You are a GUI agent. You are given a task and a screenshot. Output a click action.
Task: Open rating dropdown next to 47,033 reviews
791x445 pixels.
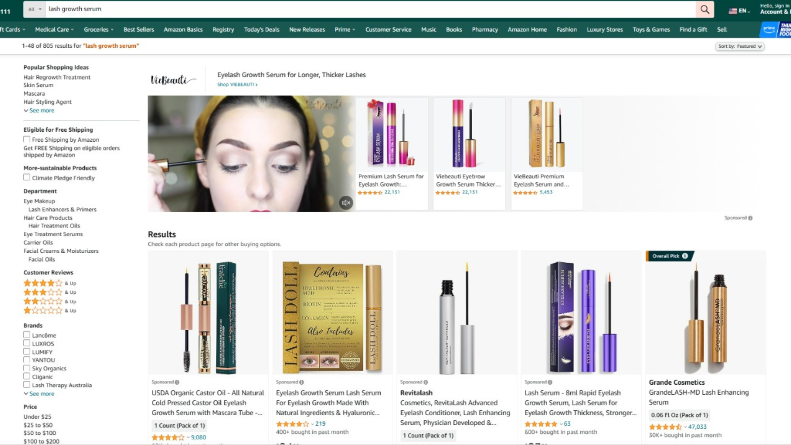tap(685, 427)
